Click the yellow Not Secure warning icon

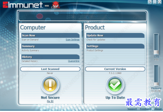click(x=50, y=85)
